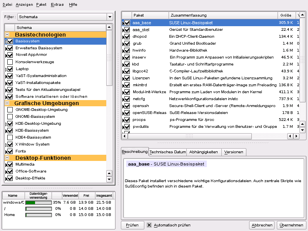Switch to the Abhängigkeiten tab
Viewport: 308px width, 231px height.
point(203,152)
